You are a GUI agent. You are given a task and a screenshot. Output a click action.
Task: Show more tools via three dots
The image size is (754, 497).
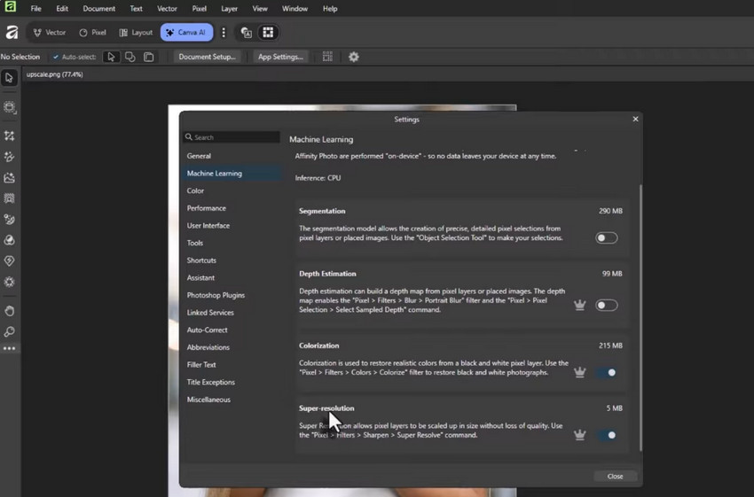point(9,349)
